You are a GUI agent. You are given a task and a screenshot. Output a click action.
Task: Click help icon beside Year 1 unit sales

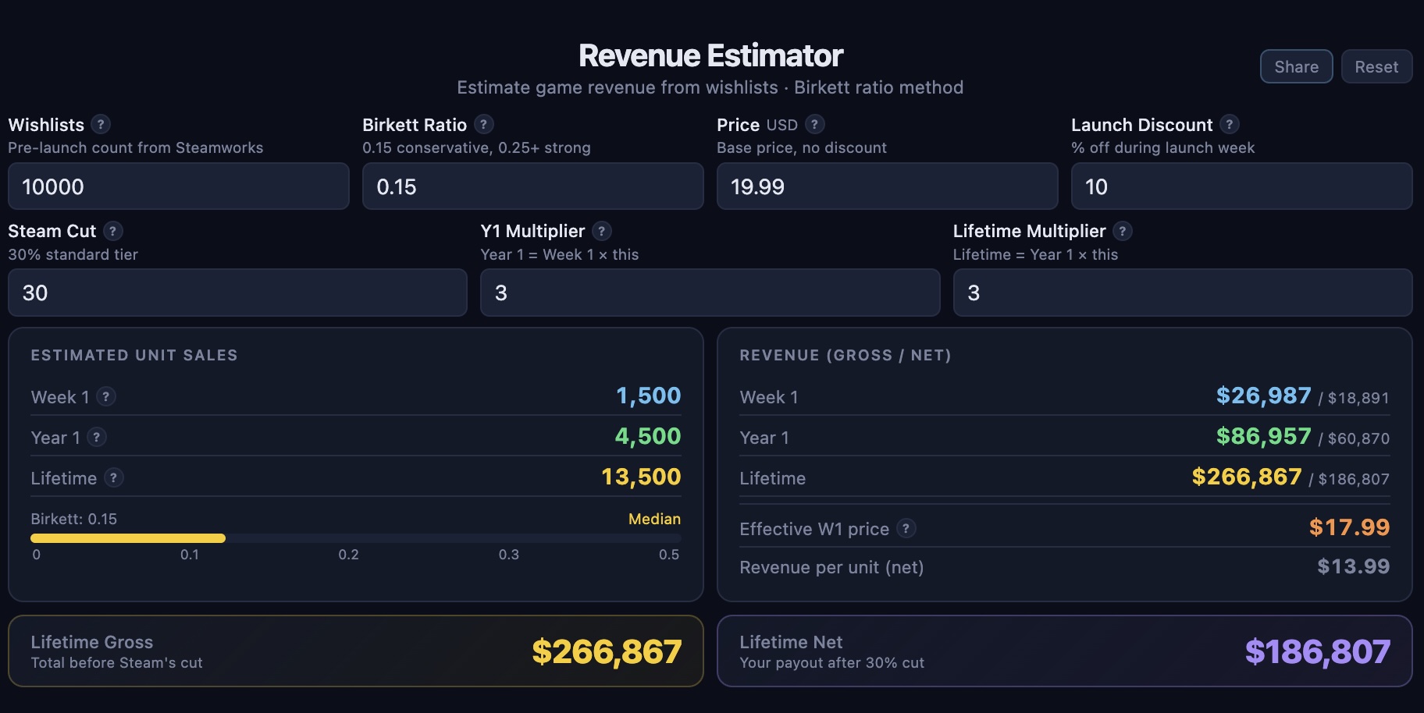pos(97,437)
